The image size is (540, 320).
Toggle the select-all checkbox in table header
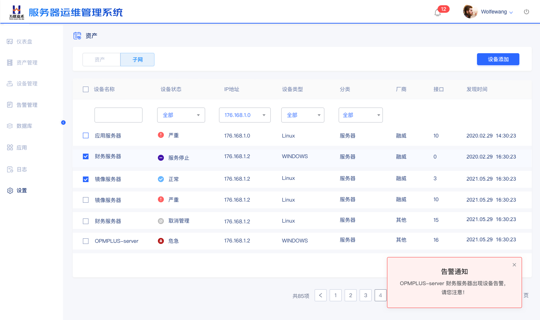pos(86,89)
